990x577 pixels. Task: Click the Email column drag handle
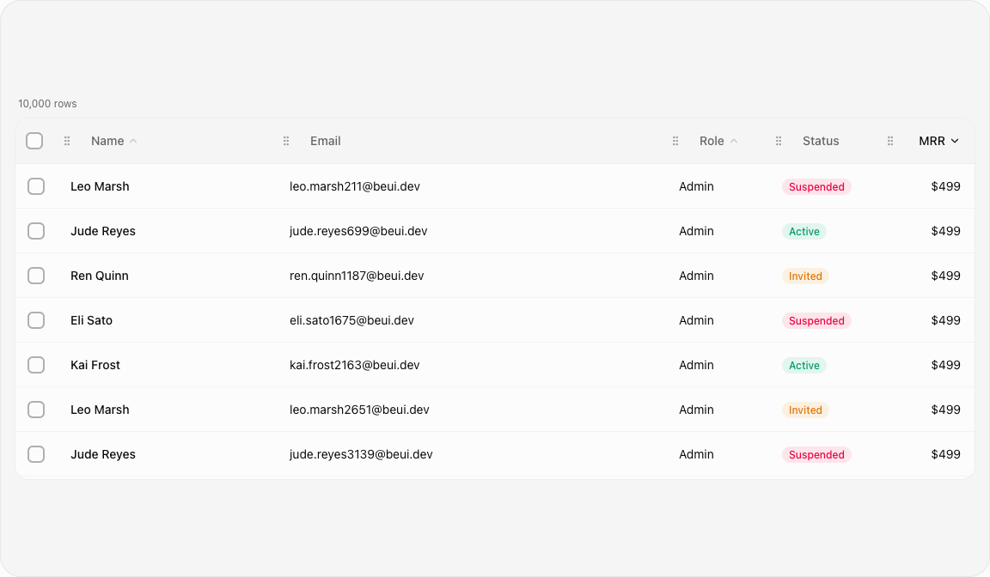tap(286, 142)
